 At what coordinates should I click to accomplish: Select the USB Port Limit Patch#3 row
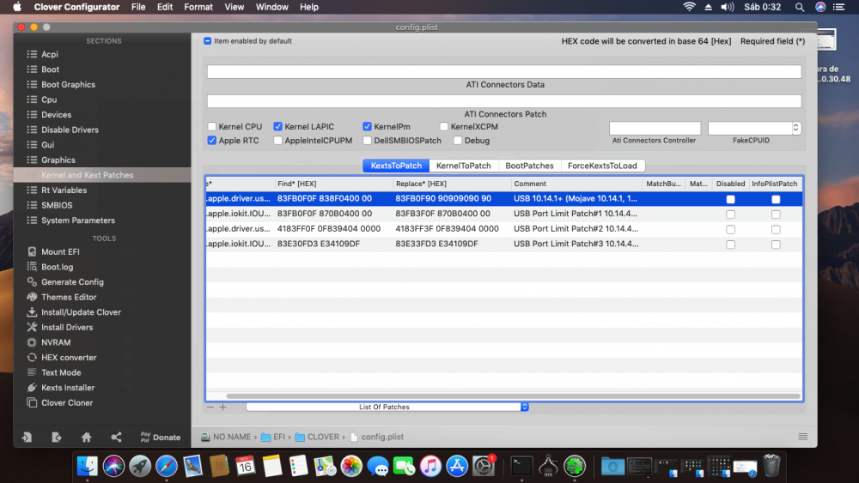504,244
